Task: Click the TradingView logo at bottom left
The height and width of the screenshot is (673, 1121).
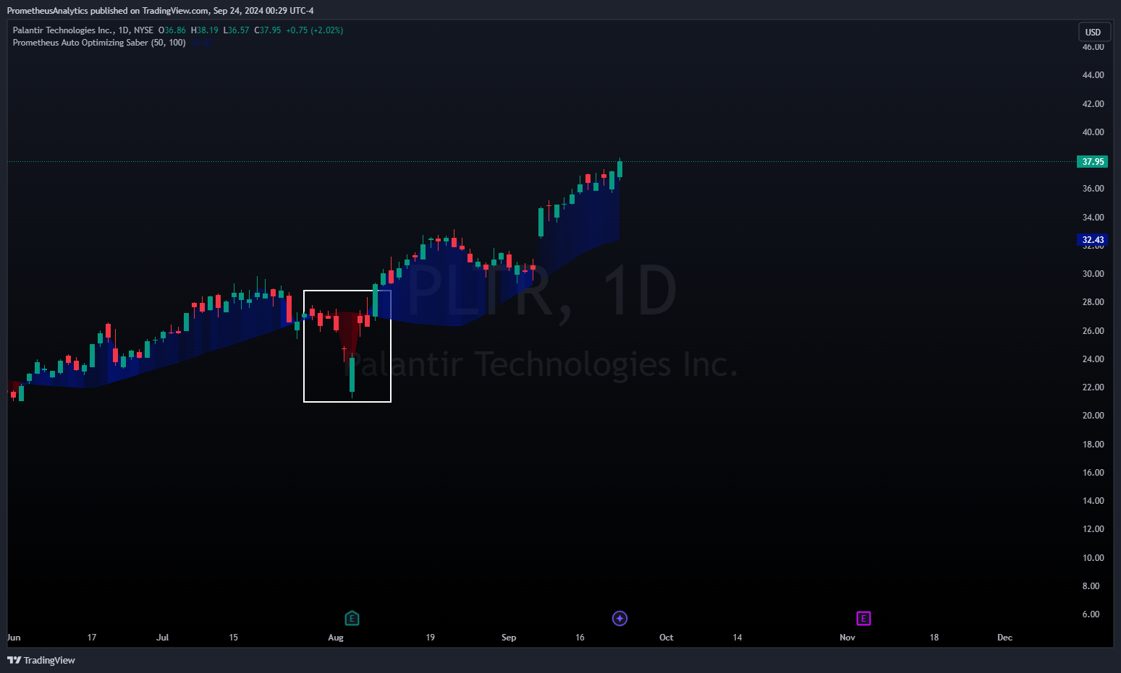Action: point(41,660)
